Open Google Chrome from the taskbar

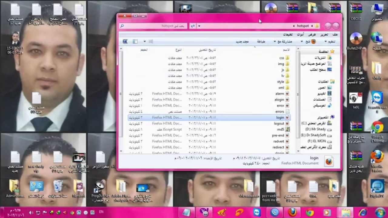310,212
